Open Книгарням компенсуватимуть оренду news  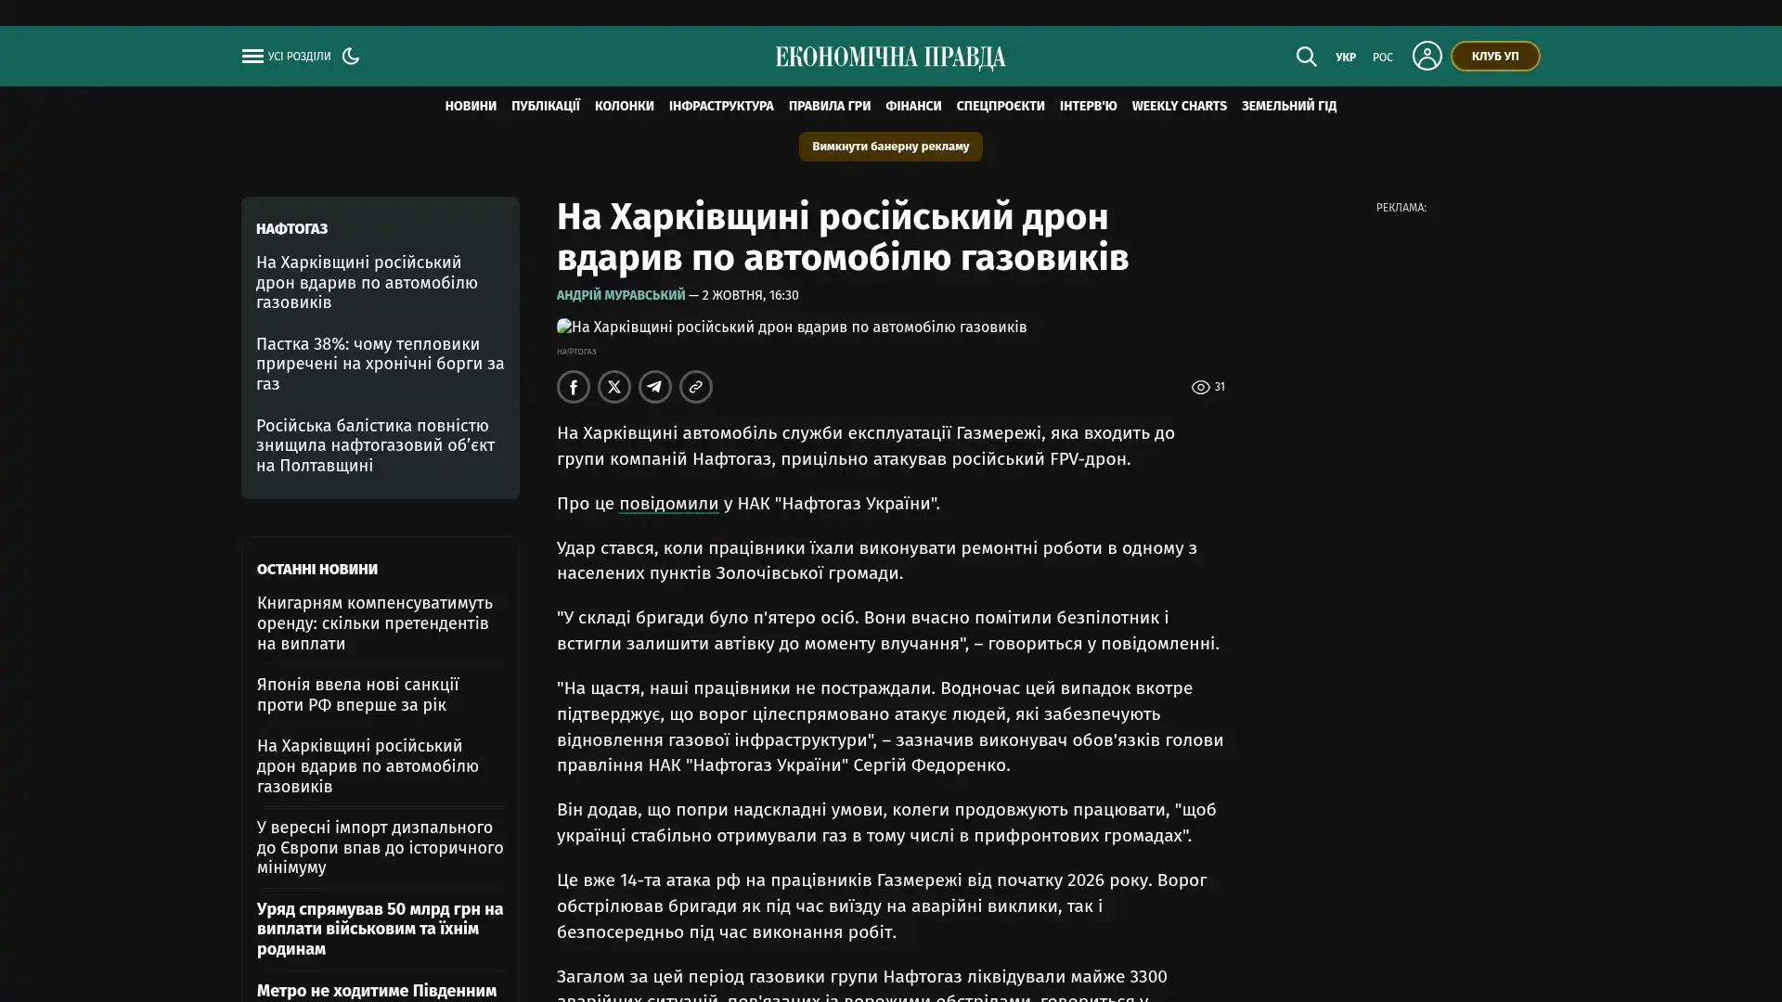(375, 623)
